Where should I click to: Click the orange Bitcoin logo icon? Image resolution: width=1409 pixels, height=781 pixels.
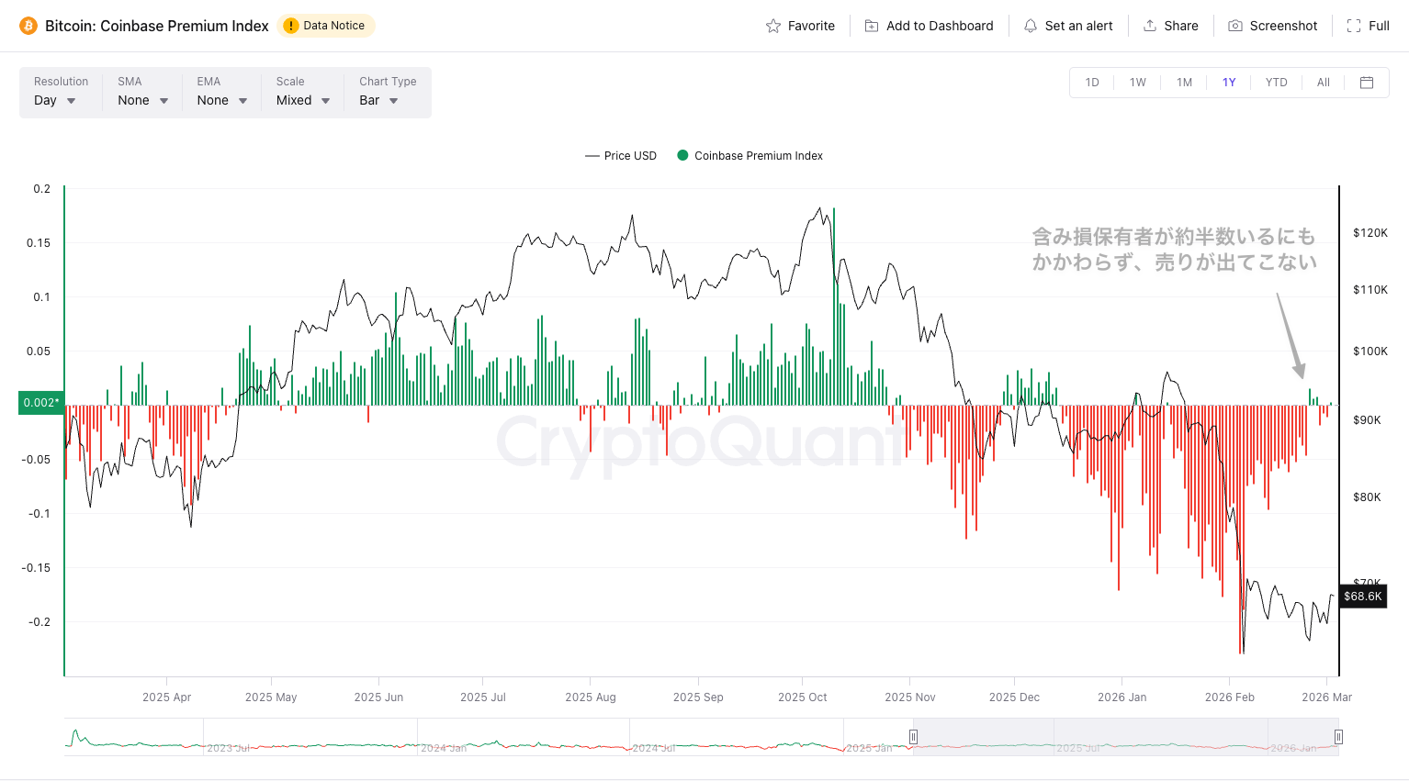point(28,26)
